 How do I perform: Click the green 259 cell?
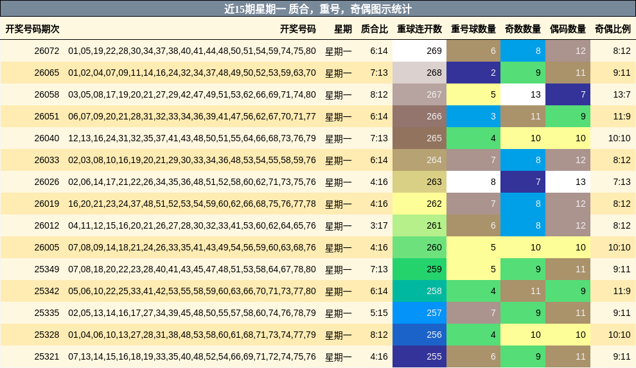pos(420,270)
